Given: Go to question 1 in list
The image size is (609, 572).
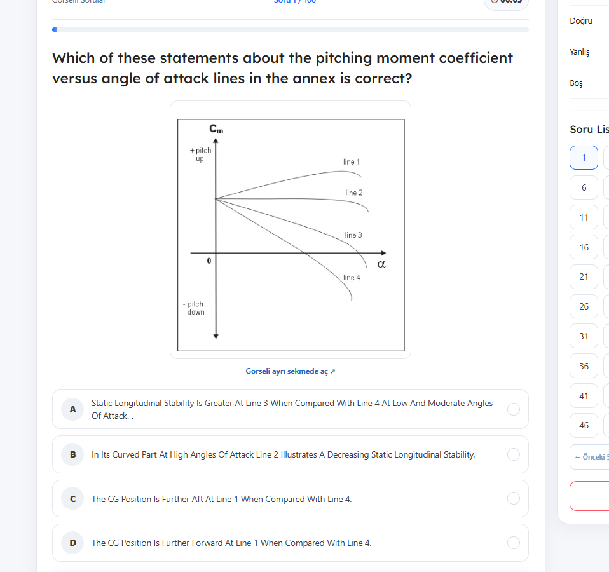Looking at the screenshot, I should click(584, 158).
